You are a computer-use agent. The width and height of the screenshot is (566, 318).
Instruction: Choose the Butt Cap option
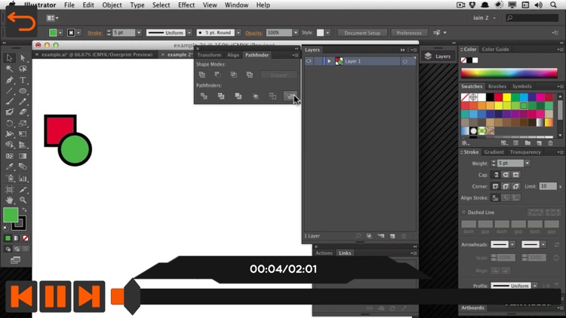click(x=496, y=175)
